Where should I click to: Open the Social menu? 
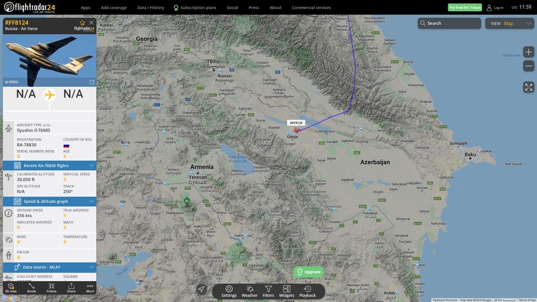click(x=232, y=7)
